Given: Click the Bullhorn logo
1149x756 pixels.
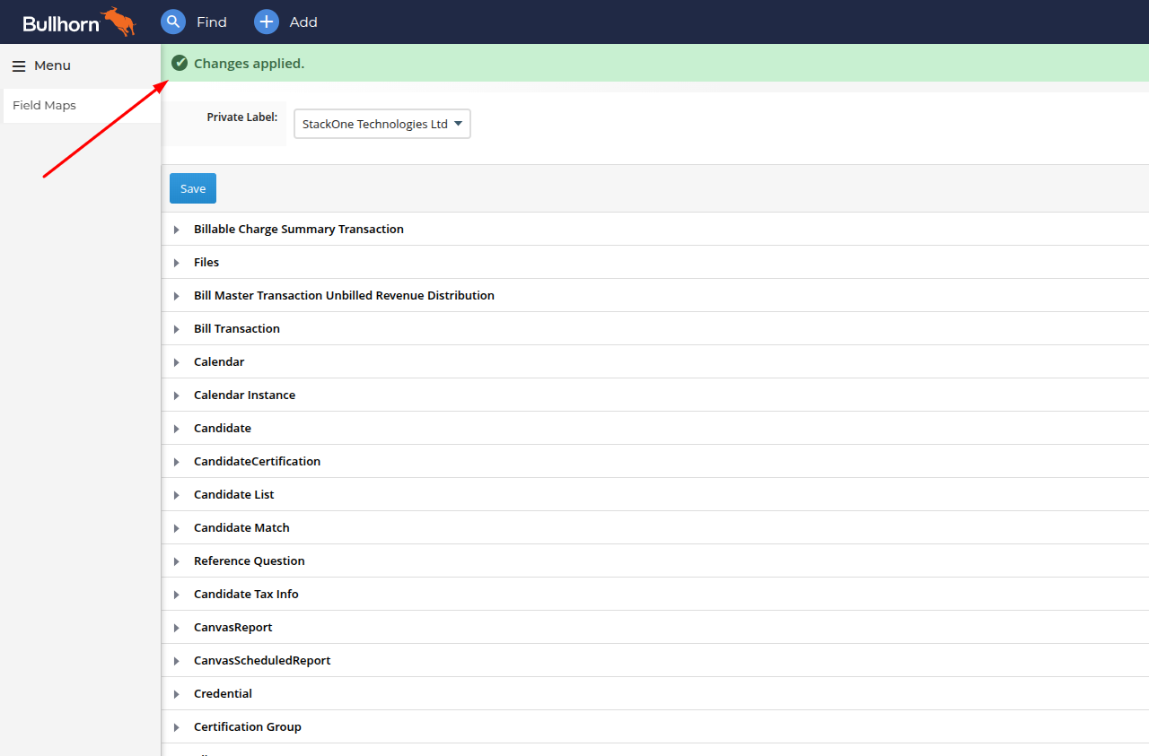Looking at the screenshot, I should (79, 22).
